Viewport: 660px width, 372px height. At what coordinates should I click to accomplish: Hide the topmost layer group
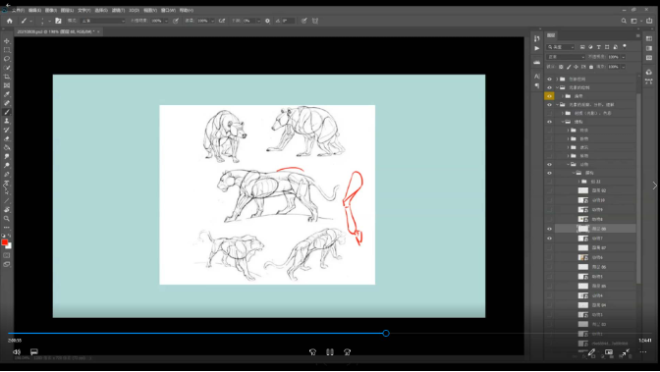coord(549,79)
